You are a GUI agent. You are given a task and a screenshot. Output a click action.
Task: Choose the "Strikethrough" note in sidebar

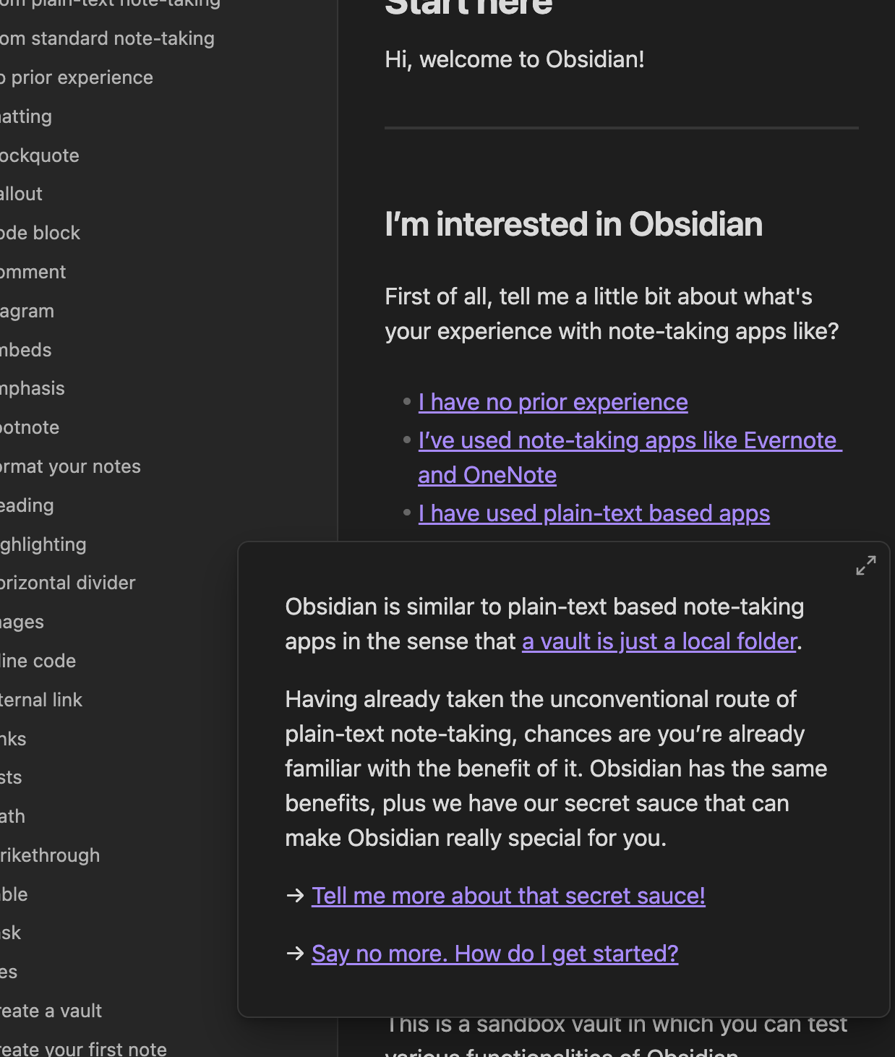click(50, 855)
